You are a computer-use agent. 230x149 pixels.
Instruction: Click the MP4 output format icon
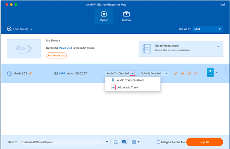(x=210, y=73)
